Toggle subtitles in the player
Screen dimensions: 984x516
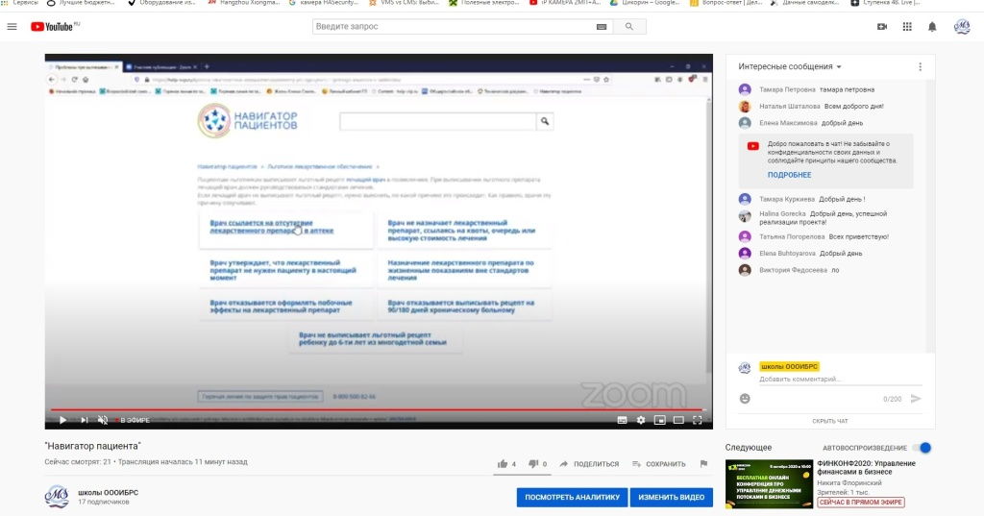(x=622, y=420)
